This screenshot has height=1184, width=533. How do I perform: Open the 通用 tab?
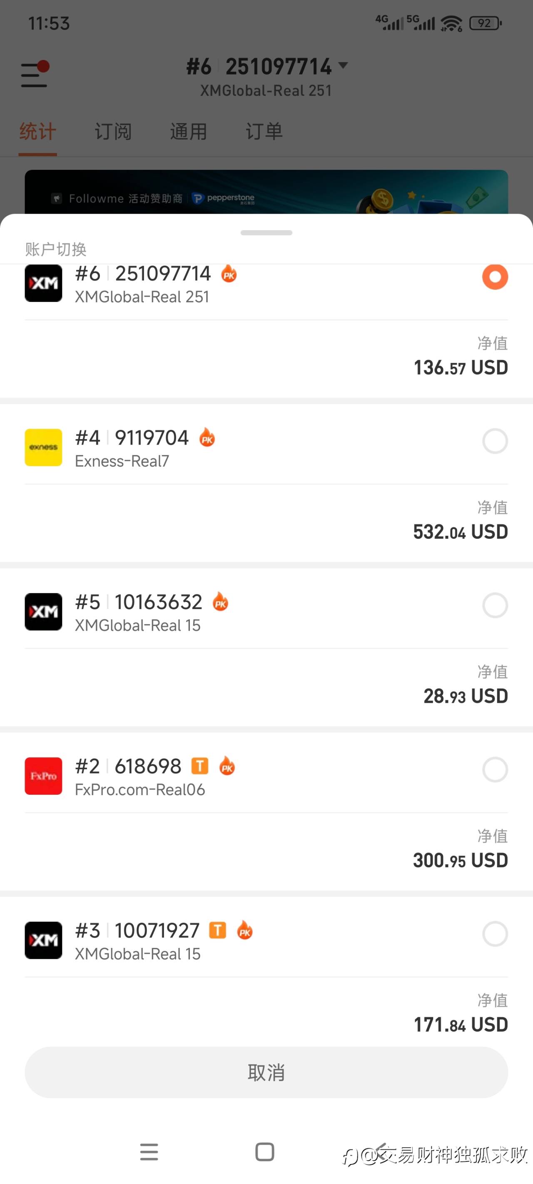[189, 132]
